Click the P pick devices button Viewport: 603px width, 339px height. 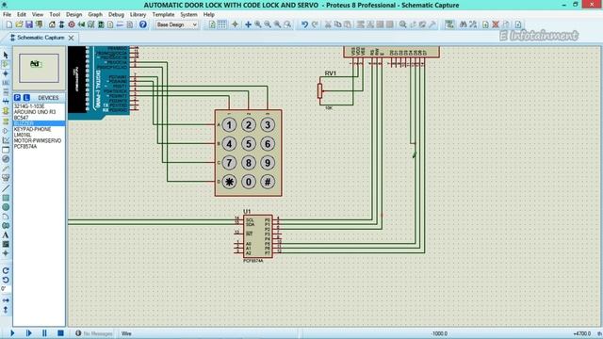[17, 98]
